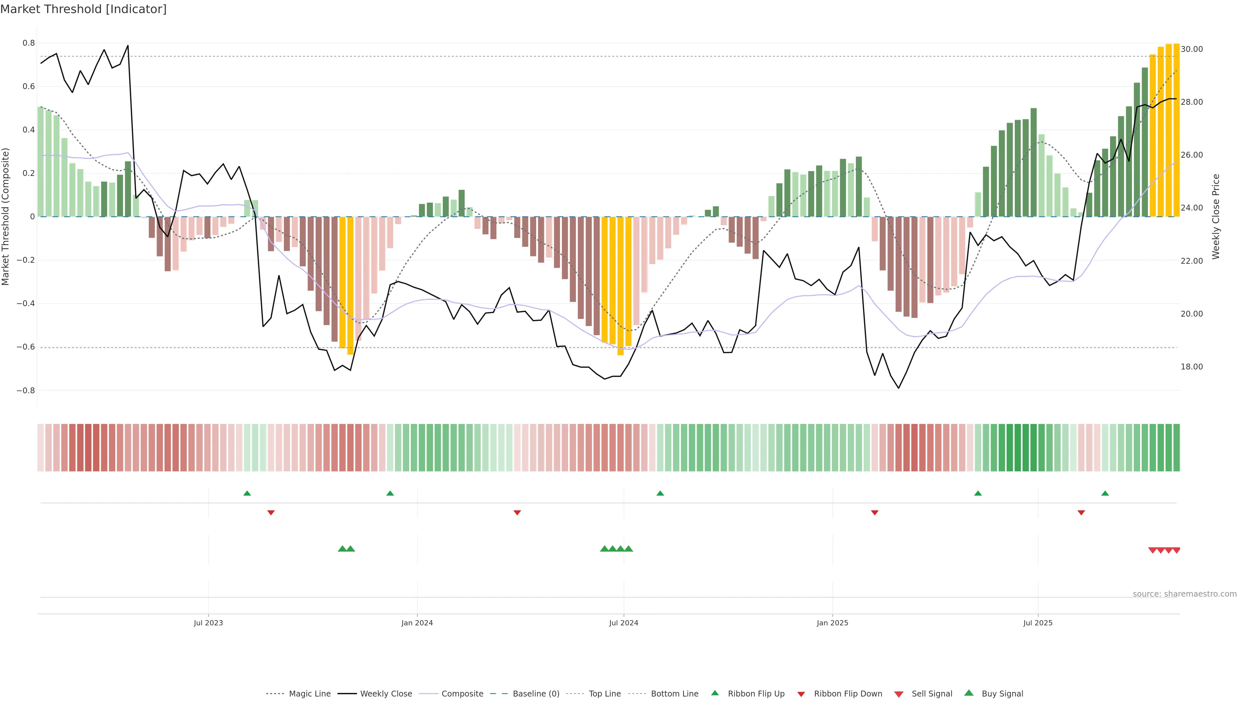Toggle Weekly Close trace in legend
1253x705 pixels.
[x=386, y=694]
